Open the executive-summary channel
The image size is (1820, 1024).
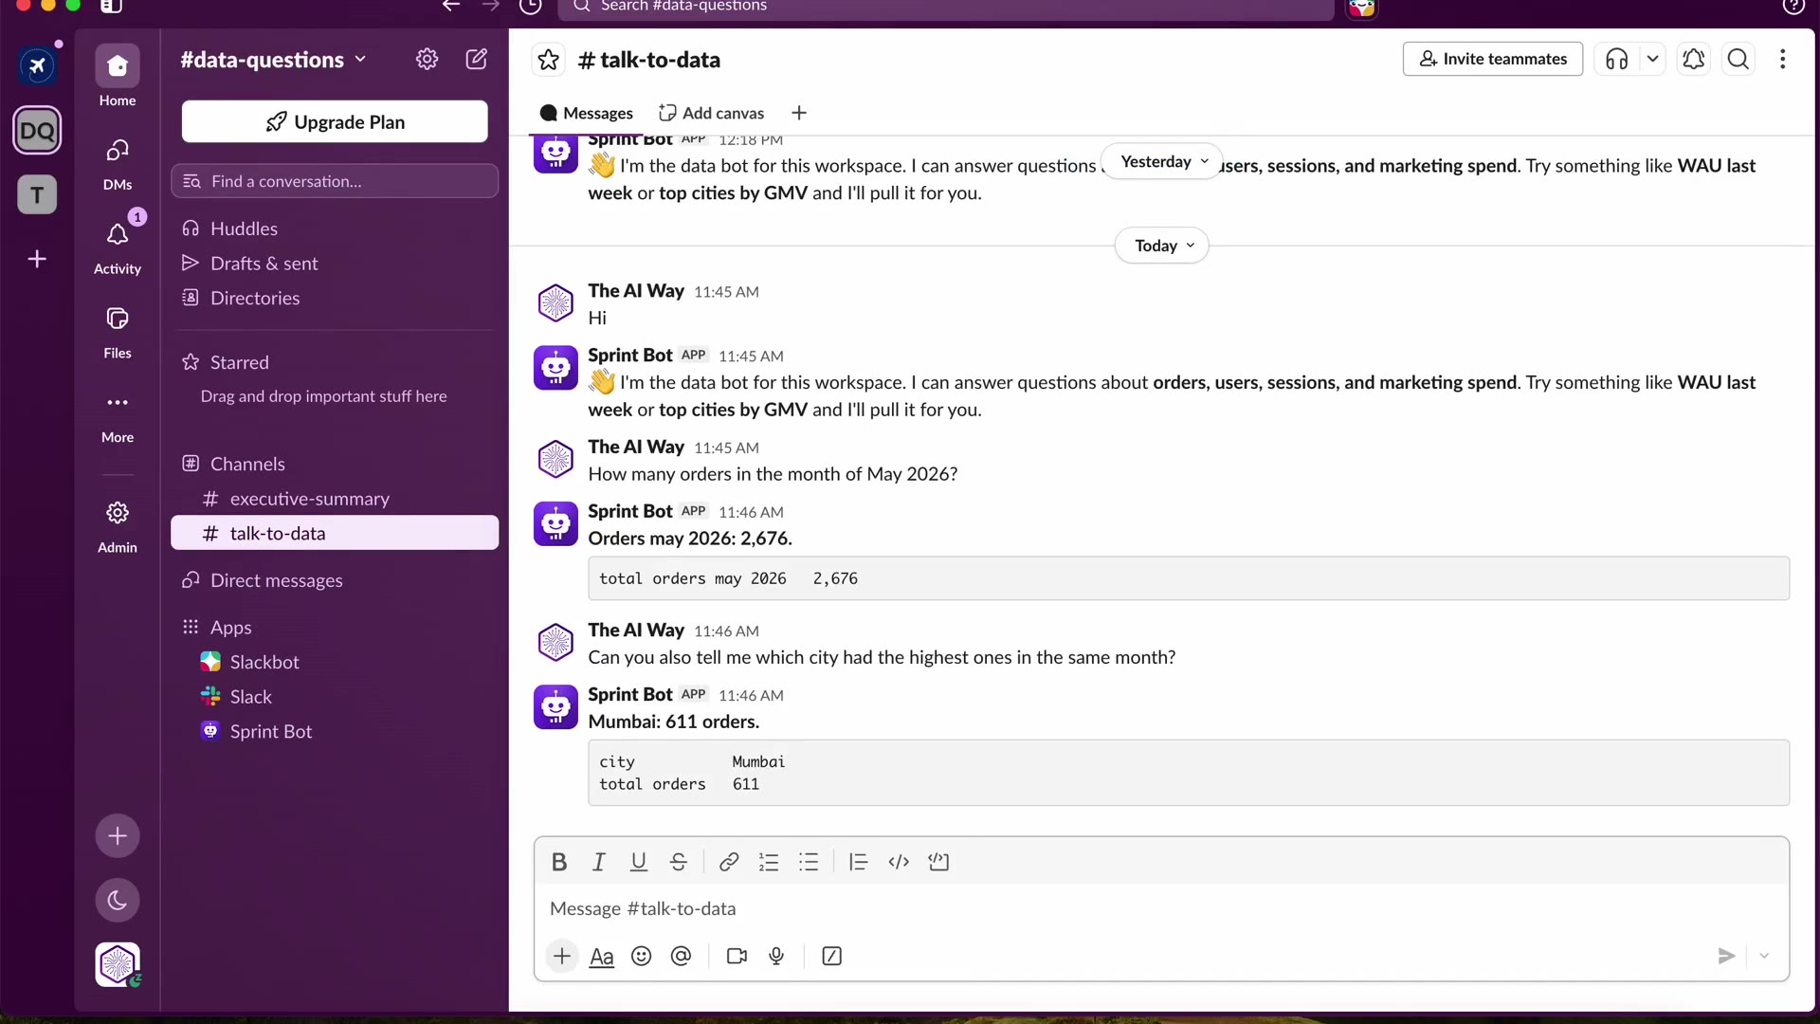335,499
